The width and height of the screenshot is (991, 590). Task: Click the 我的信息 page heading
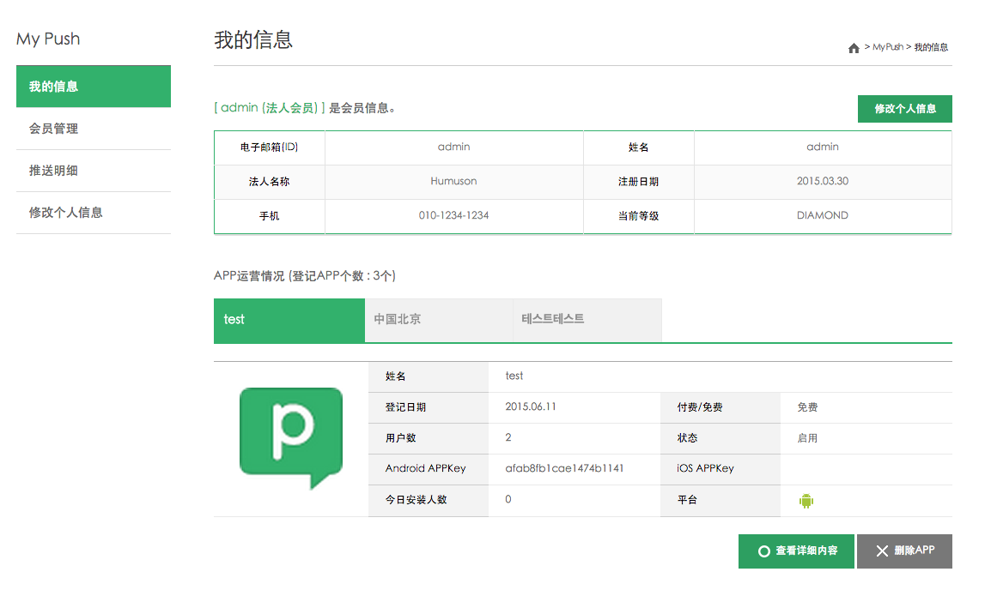[253, 39]
